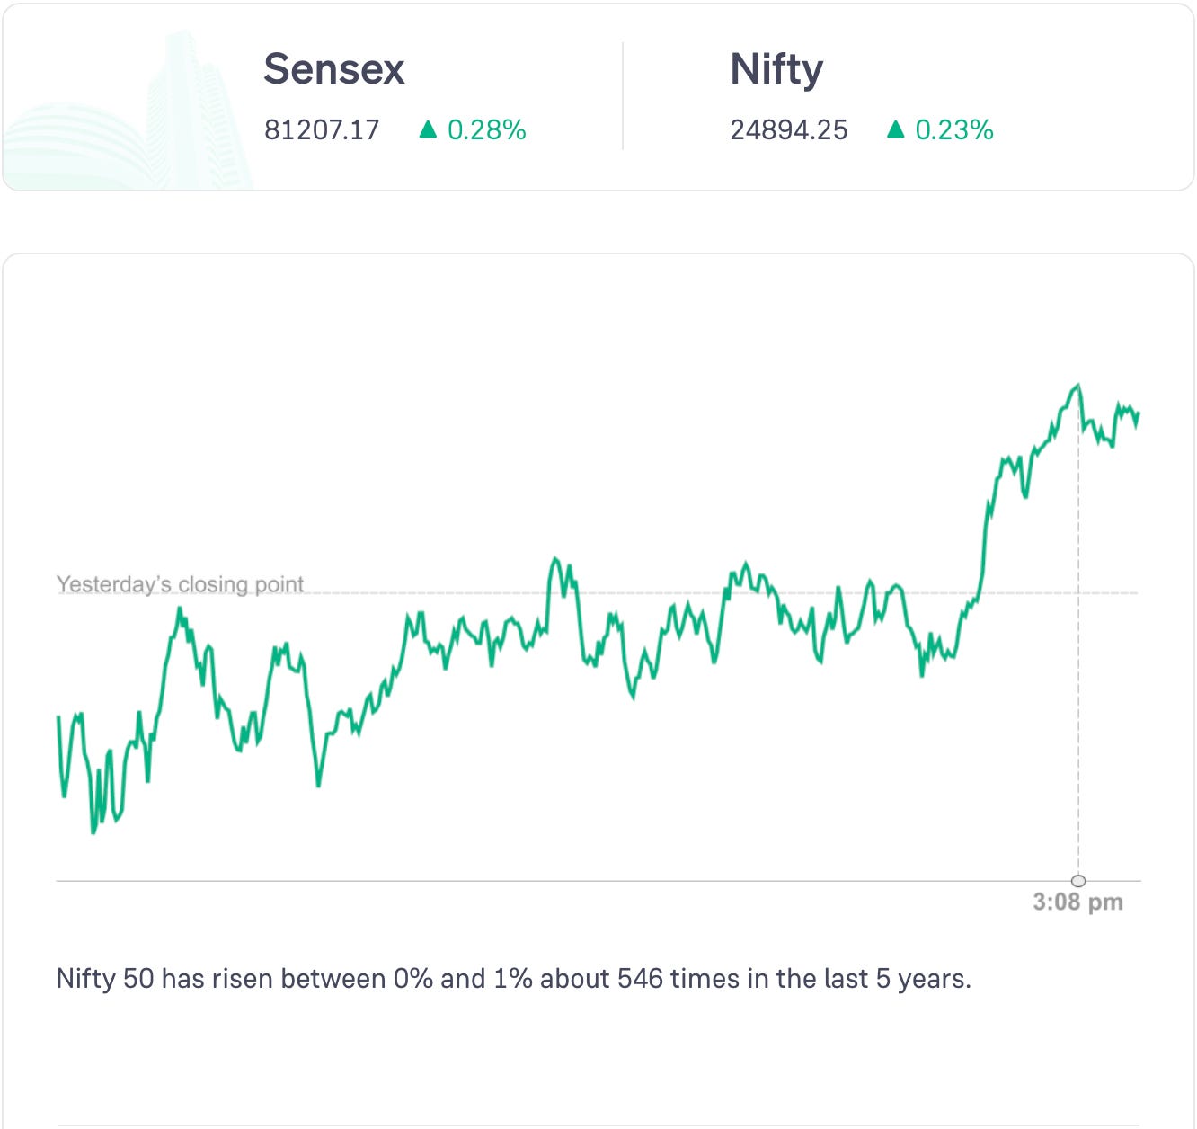Click the 3:08 pm time label

[x=1077, y=902]
